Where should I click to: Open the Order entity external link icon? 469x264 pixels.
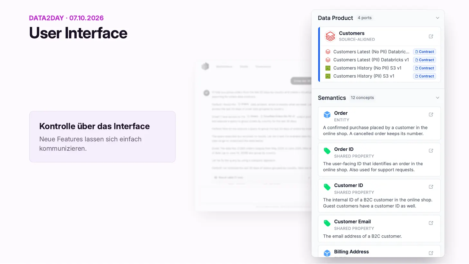431,115
